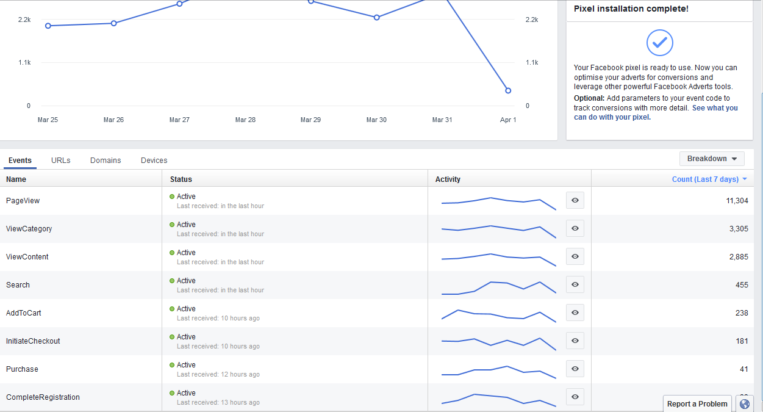Switch to the URLs tab
Screen dimensions: 763x412
[x=61, y=161]
